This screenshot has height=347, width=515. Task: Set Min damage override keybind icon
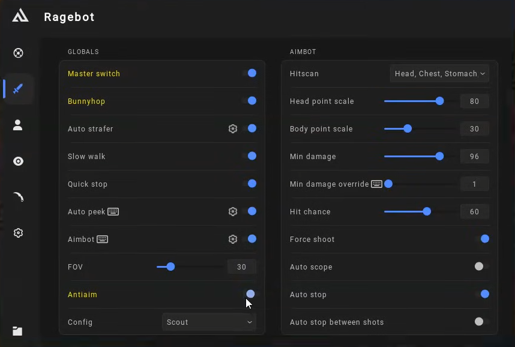click(x=376, y=184)
